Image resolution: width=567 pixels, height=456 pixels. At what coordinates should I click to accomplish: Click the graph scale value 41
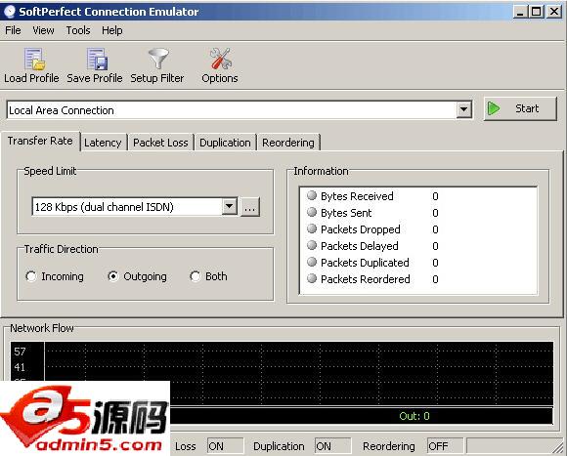tap(20, 367)
